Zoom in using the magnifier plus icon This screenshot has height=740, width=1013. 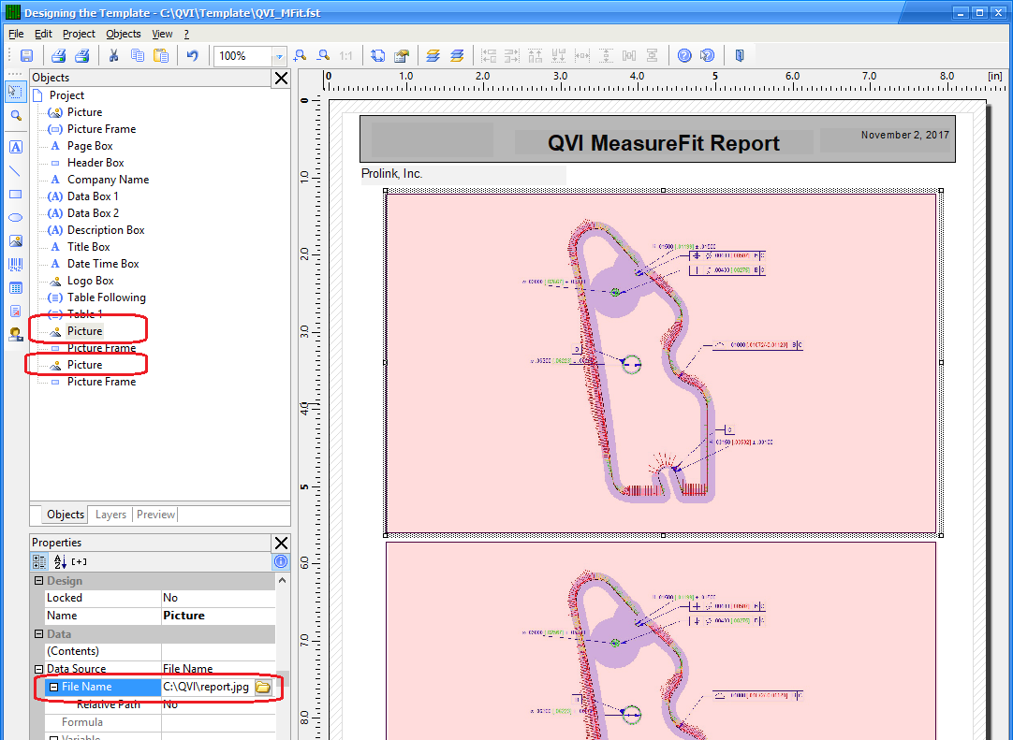coord(300,56)
